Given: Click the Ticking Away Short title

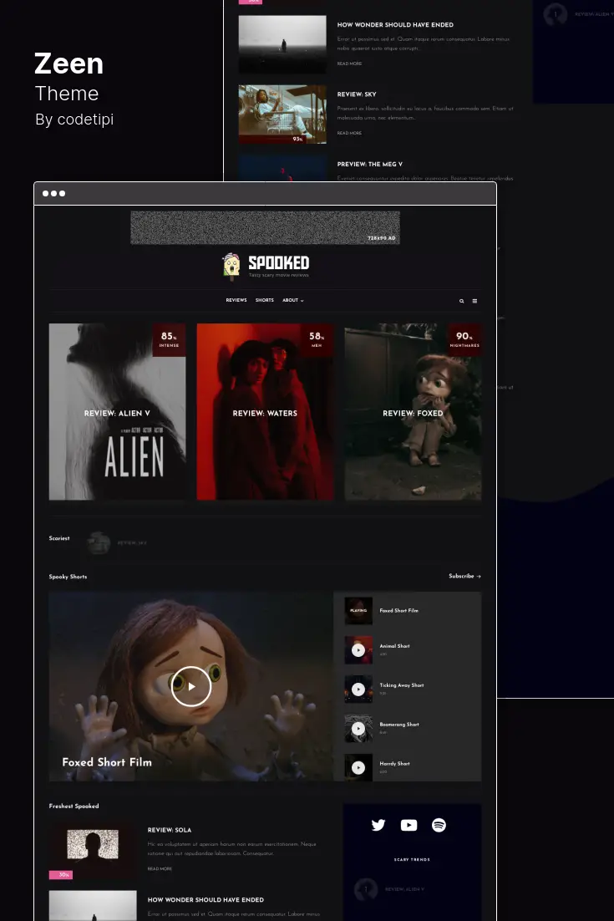Looking at the screenshot, I should [x=402, y=685].
